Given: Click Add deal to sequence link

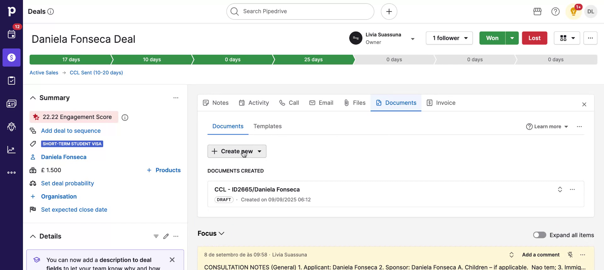Looking at the screenshot, I should [x=71, y=131].
